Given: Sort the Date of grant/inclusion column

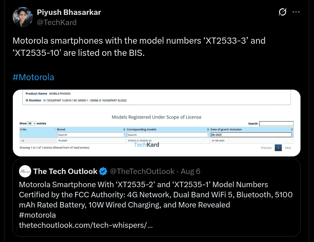Looking at the screenshot, I should (292, 129).
